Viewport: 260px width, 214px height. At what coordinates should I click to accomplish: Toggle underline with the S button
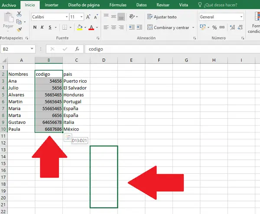click(50, 27)
